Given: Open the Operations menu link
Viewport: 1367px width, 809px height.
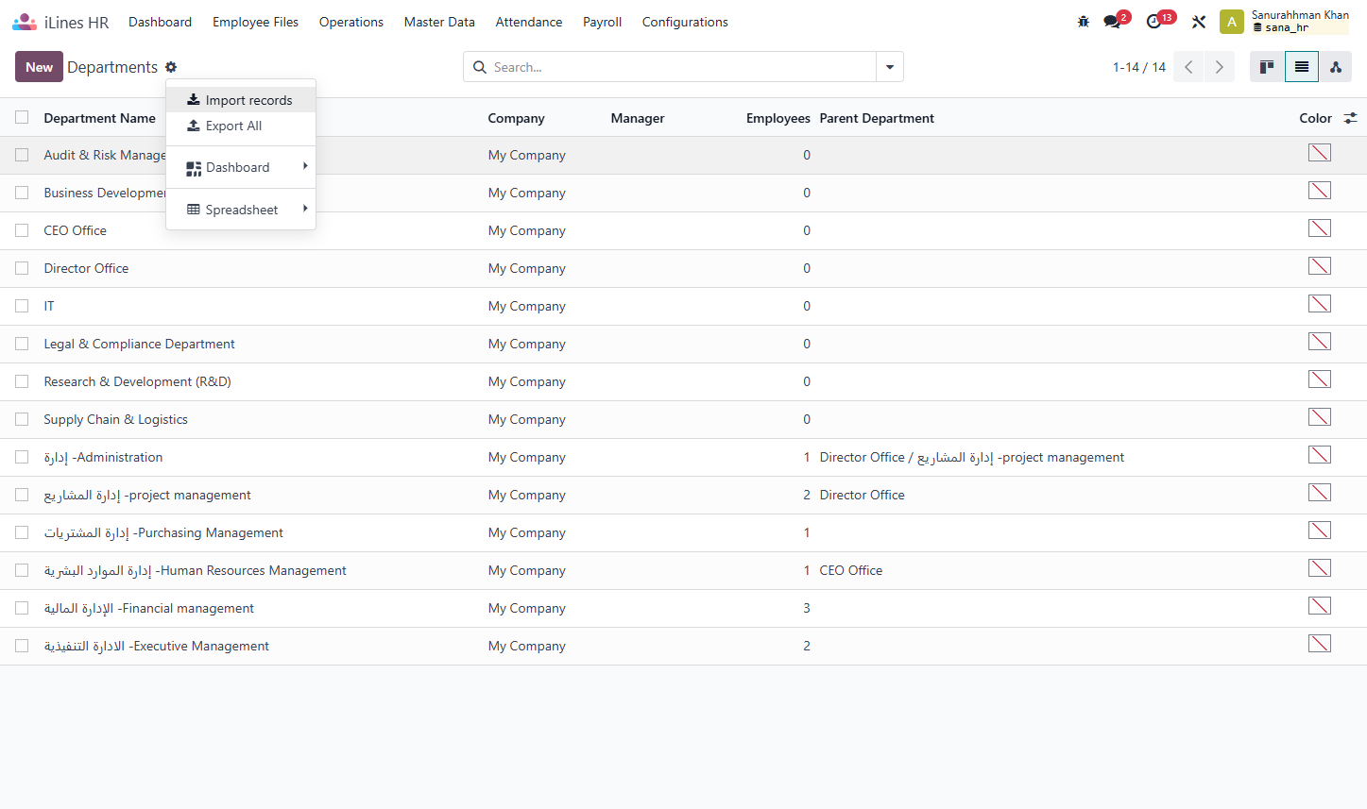Looking at the screenshot, I should coord(351,22).
